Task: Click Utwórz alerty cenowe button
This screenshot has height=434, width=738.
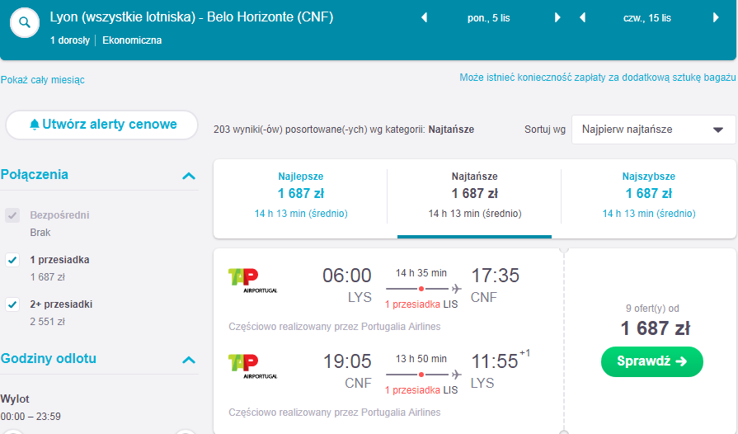Action: pyautogui.click(x=101, y=125)
